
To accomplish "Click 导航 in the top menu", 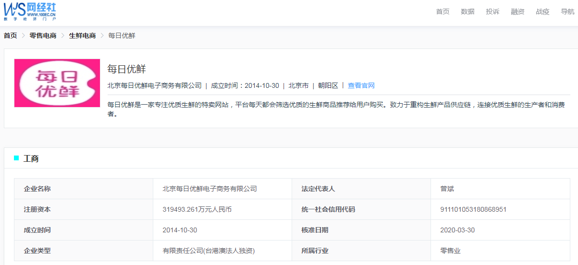I will pyautogui.click(x=567, y=12).
